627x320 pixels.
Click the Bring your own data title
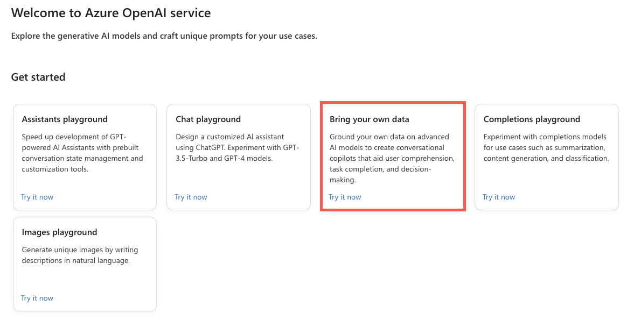[371, 119]
